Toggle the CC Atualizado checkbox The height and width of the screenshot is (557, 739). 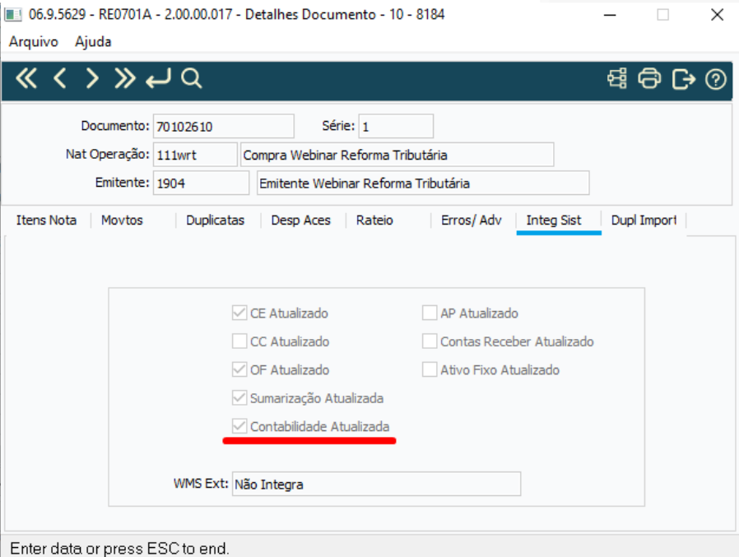click(x=239, y=341)
